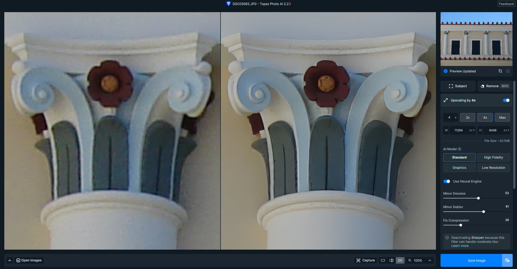Expand the zoom level menu chevron
517x269 pixels.
(430, 260)
